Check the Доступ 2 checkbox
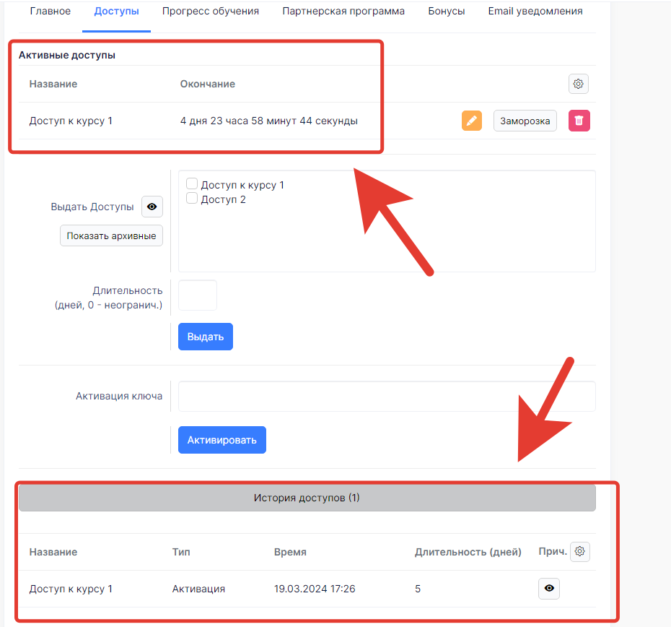Viewport: 671px width, 627px height. 192,199
